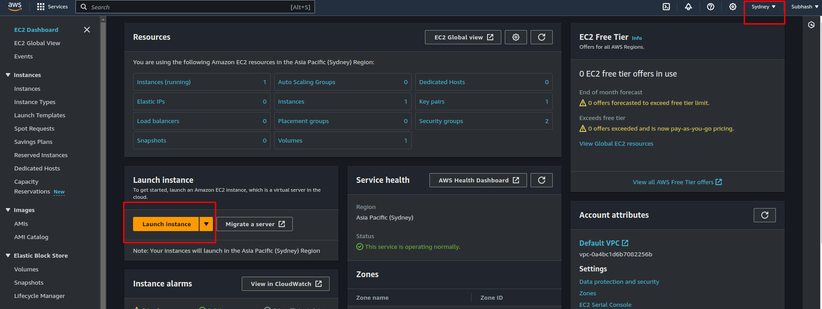The width and height of the screenshot is (822, 309).
Task: Open the Launch instance dropdown arrow
Action: [206, 224]
